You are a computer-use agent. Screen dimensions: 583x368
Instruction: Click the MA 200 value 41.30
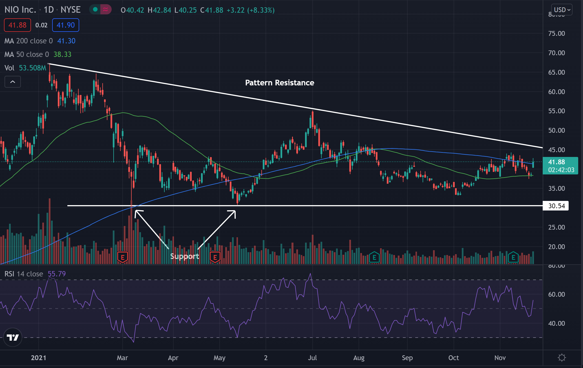[x=67, y=41]
